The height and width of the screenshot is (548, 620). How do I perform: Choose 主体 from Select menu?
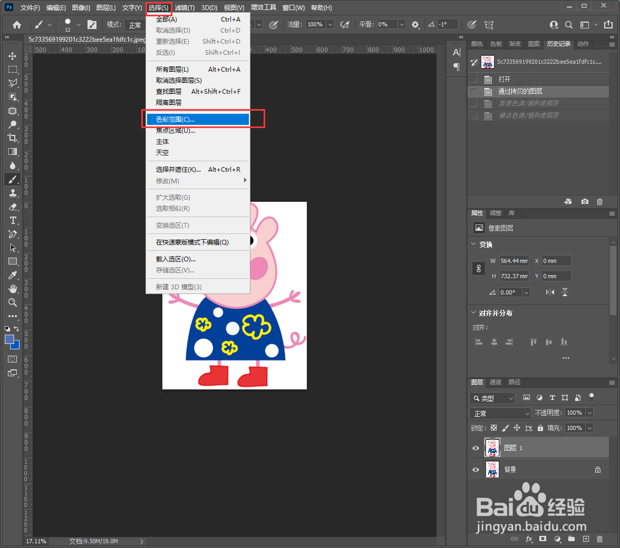click(x=198, y=141)
